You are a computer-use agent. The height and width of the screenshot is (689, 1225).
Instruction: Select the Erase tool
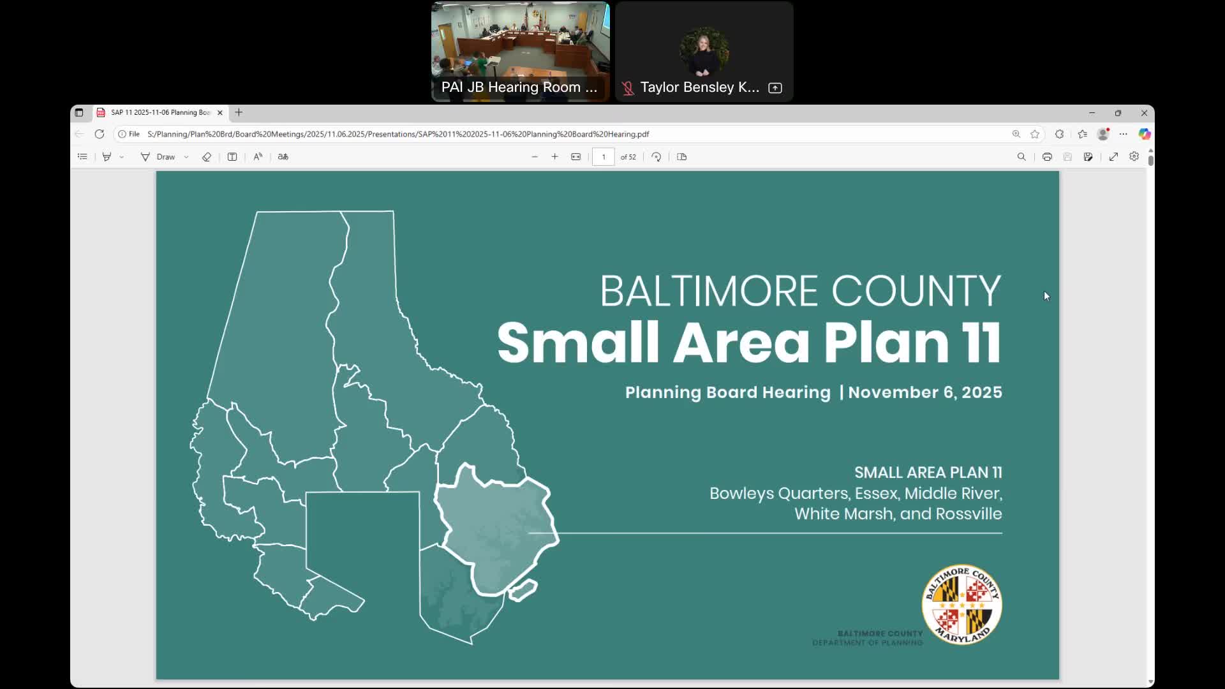[206, 157]
